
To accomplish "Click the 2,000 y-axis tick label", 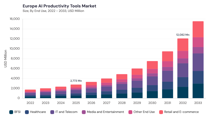I will [x=15, y=88].
